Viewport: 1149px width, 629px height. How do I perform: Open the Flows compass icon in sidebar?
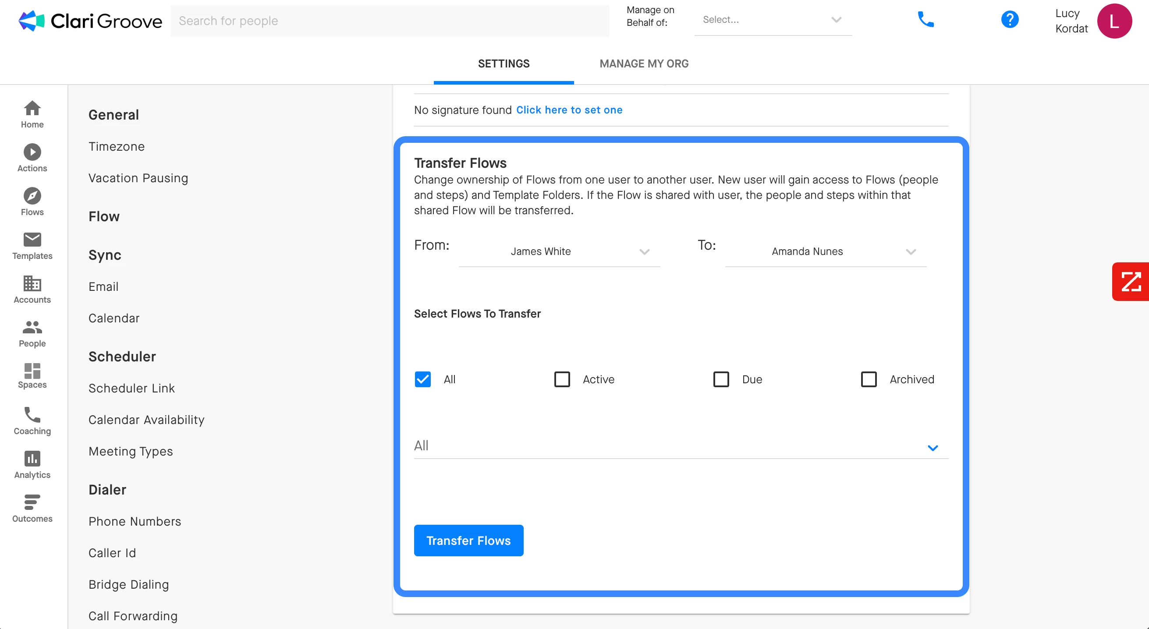coord(32,196)
